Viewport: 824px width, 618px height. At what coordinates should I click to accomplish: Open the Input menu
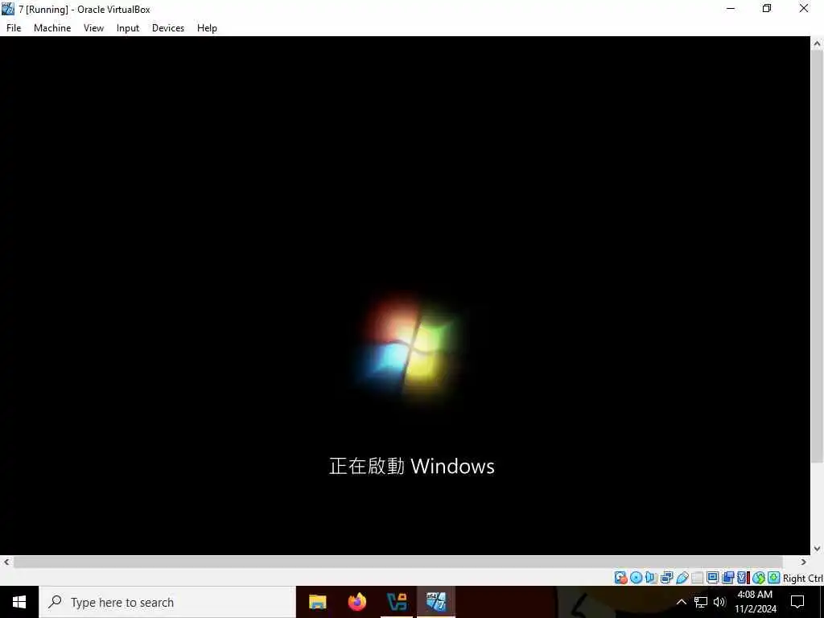click(x=128, y=28)
